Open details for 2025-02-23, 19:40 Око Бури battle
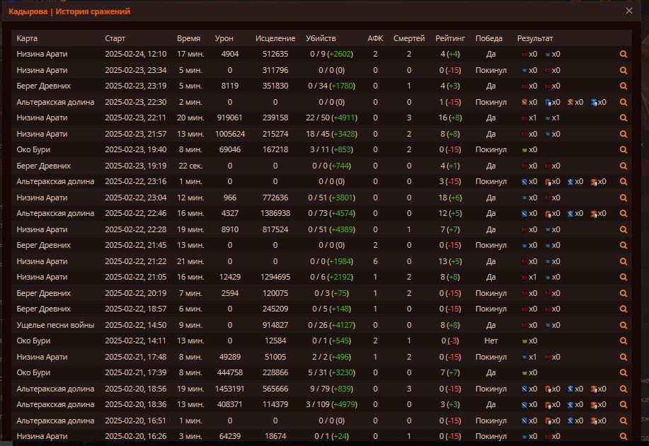The width and height of the screenshot is (649, 446). (624, 150)
